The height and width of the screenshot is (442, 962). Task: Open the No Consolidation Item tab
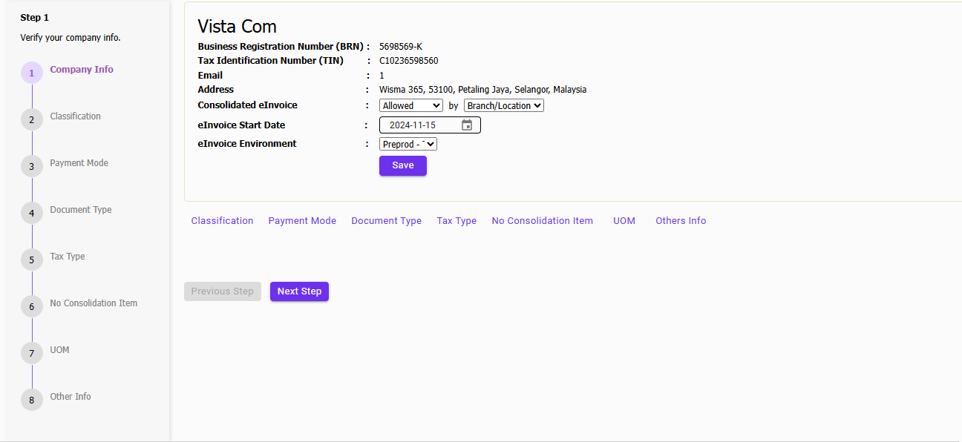coord(542,220)
